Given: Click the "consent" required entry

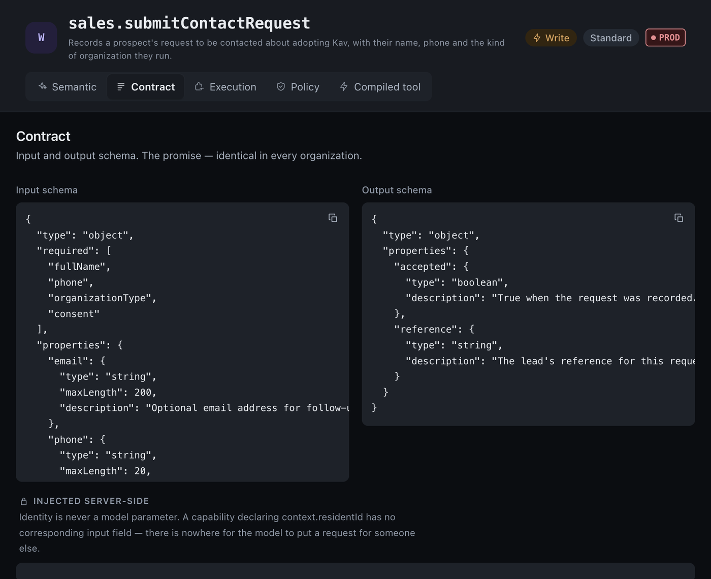Looking at the screenshot, I should (74, 314).
